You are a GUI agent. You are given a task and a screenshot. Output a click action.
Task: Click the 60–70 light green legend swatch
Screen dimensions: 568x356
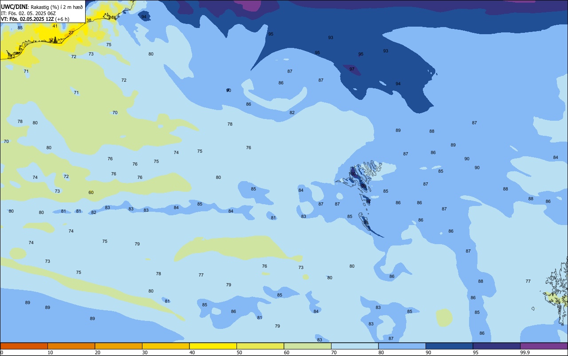[x=308, y=346]
